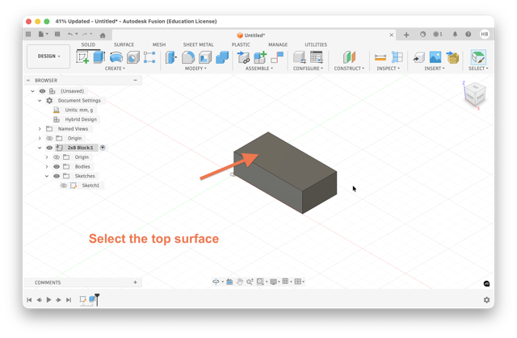Select the Fillet tool
The image size is (517, 338).
(x=188, y=57)
